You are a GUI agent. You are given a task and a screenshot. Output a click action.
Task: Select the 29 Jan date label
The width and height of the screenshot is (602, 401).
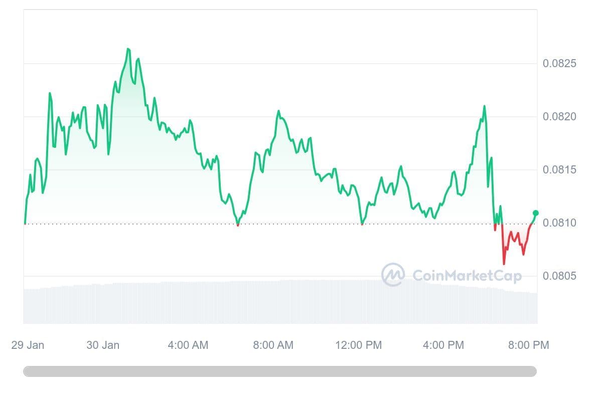[x=28, y=345]
